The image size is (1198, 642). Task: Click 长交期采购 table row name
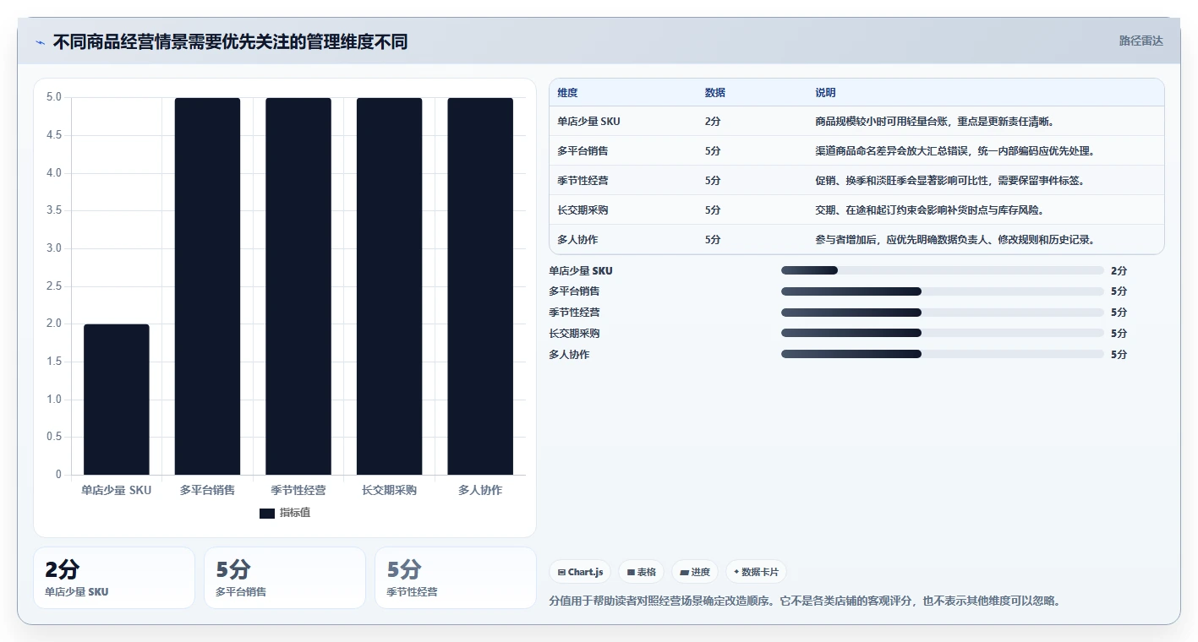click(x=583, y=210)
